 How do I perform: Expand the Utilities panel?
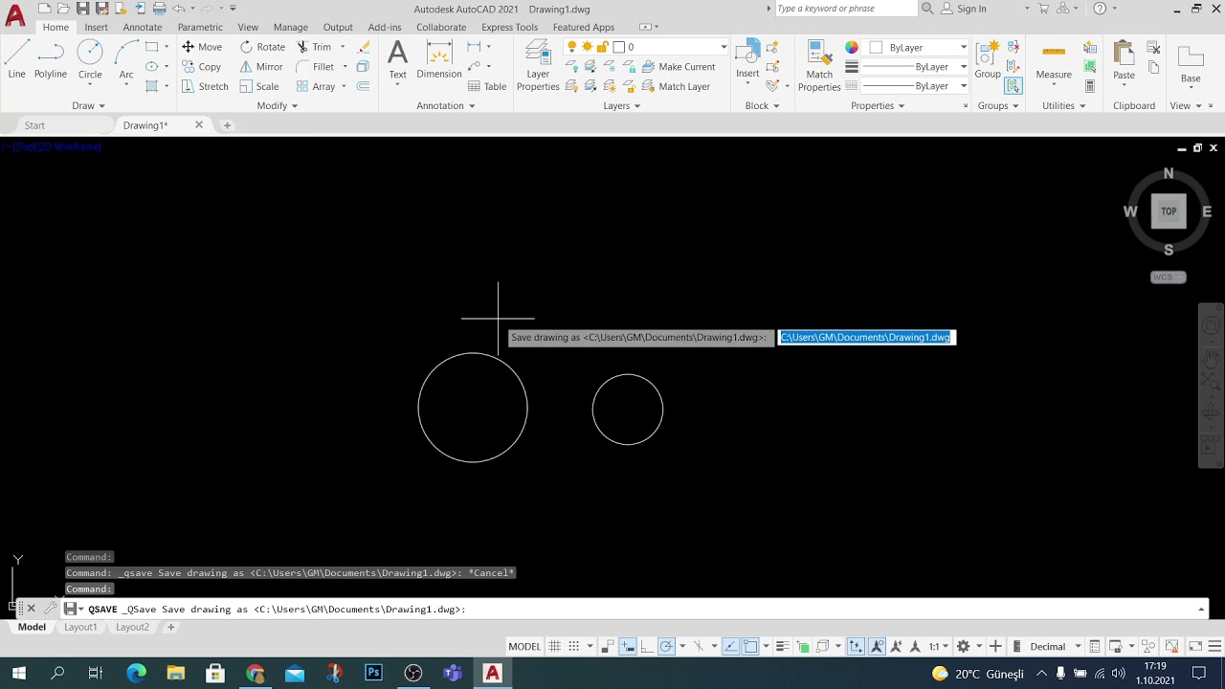click(x=1063, y=105)
